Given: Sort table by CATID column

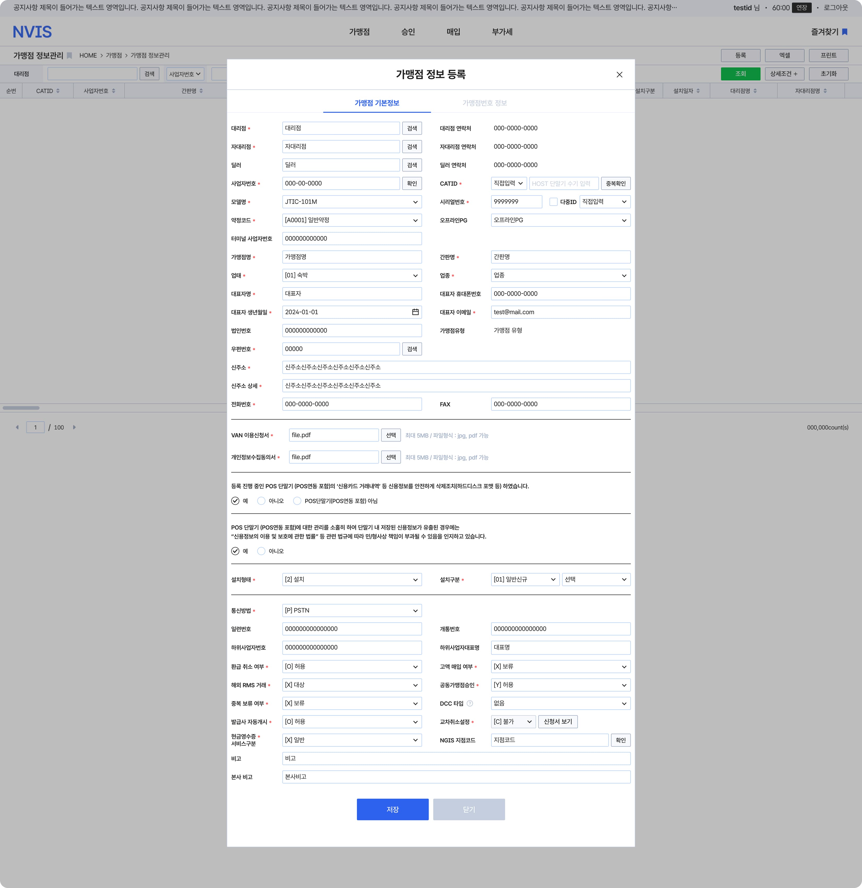Looking at the screenshot, I should tap(57, 91).
